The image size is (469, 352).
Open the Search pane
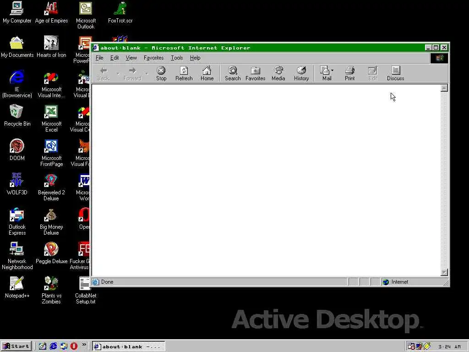[x=232, y=74]
